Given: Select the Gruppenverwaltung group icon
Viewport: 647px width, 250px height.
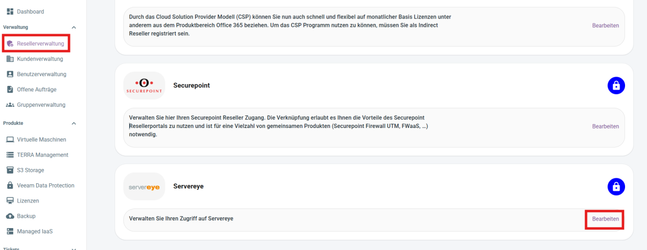Looking at the screenshot, I should tap(10, 104).
